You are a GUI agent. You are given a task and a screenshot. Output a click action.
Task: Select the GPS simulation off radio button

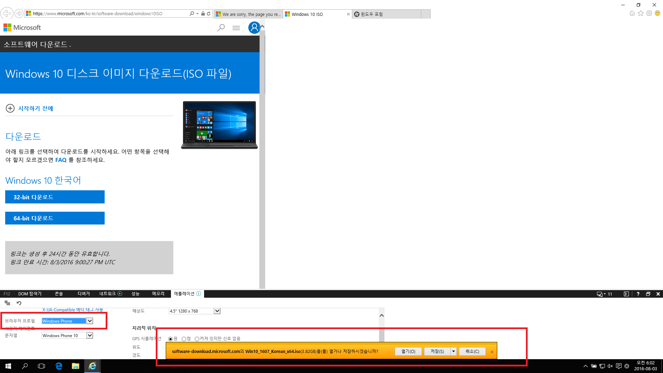coord(170,339)
